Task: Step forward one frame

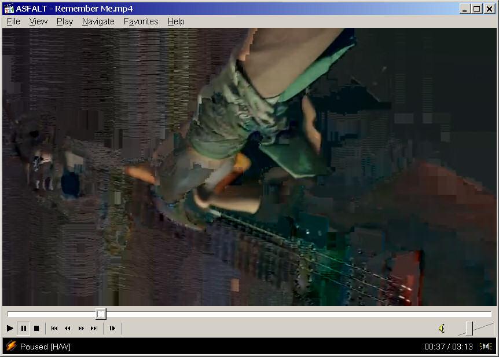Action: pos(112,329)
